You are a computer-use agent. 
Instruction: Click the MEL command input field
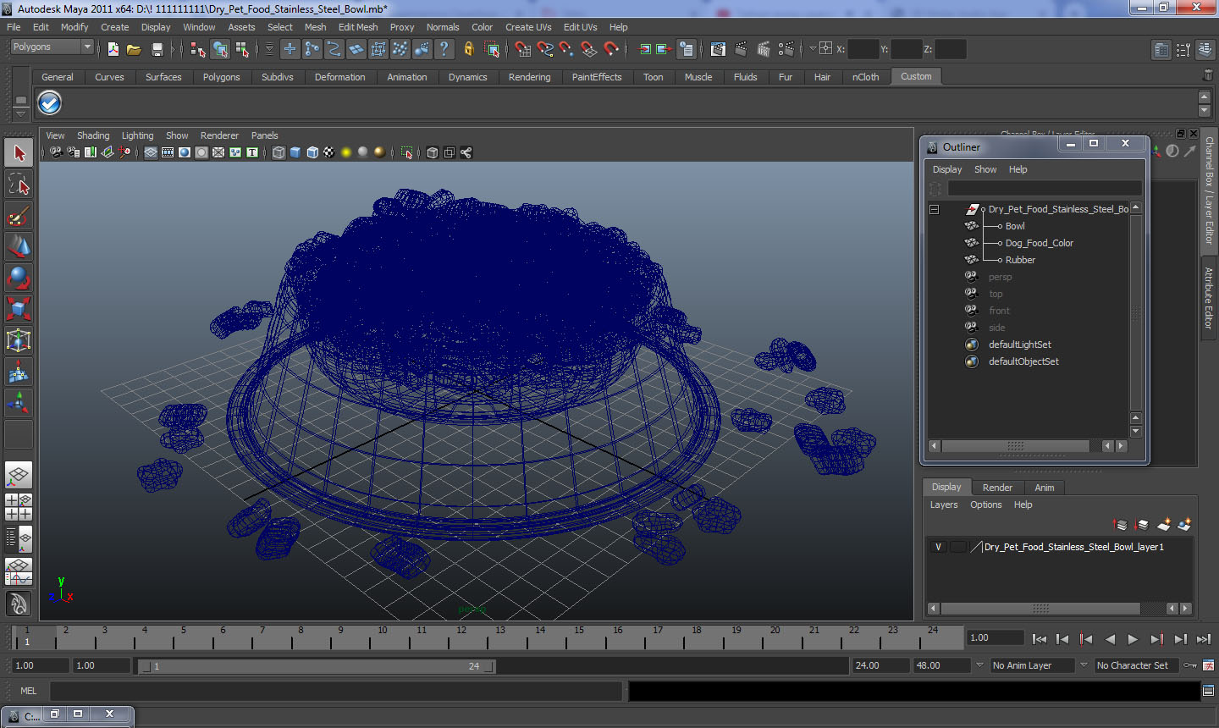[x=336, y=691]
